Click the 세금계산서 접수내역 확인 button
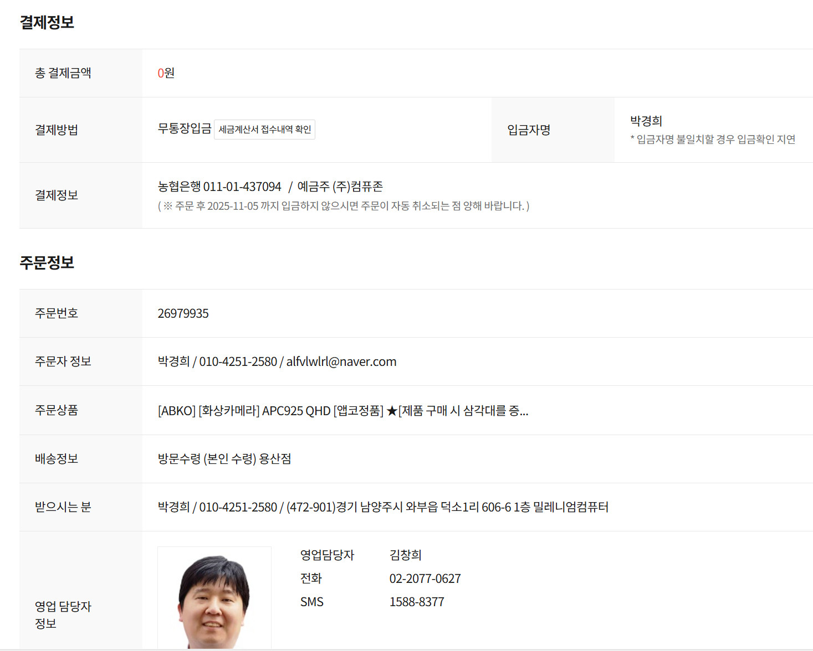813x651 pixels. (264, 130)
